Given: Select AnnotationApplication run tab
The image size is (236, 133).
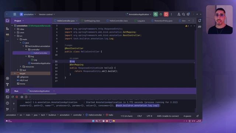Looking at the screenshot, I should pos(39,91).
